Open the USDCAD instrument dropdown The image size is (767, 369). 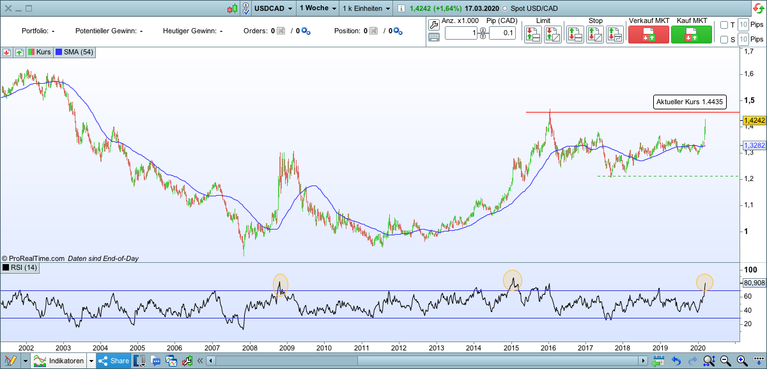[272, 8]
